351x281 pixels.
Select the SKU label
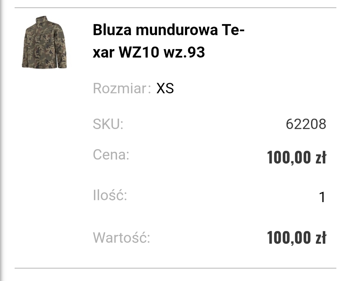click(x=108, y=124)
